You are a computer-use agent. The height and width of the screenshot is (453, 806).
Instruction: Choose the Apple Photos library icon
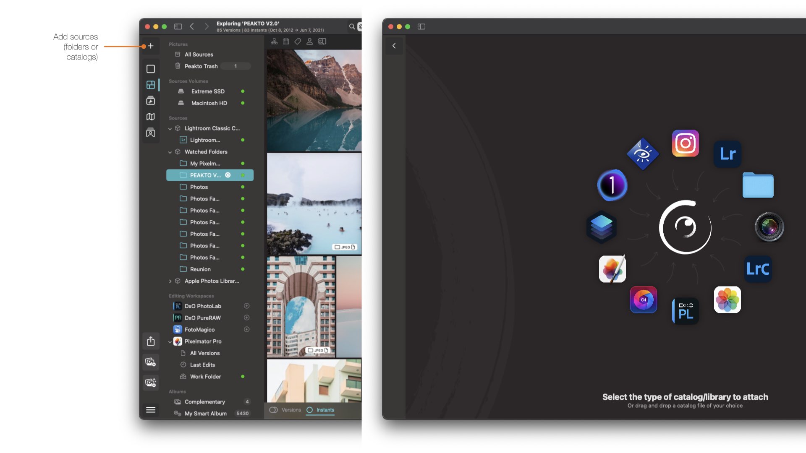click(727, 300)
